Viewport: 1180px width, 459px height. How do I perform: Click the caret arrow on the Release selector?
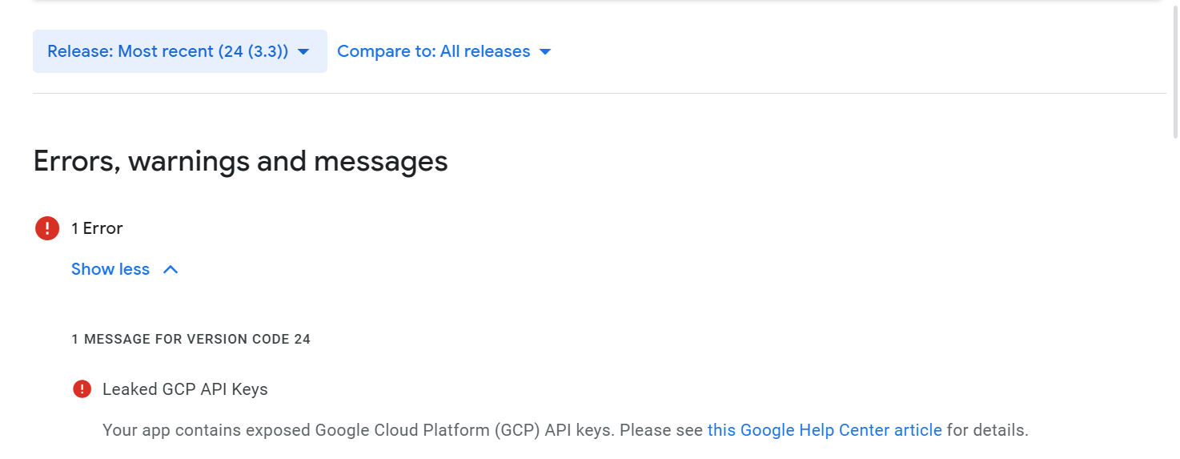(303, 51)
